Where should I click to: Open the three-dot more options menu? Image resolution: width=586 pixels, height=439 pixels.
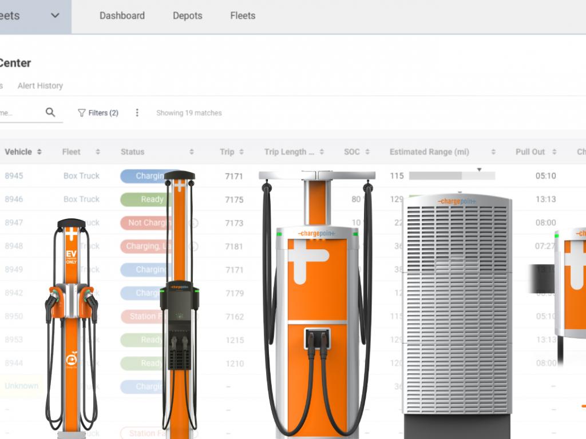tap(137, 113)
